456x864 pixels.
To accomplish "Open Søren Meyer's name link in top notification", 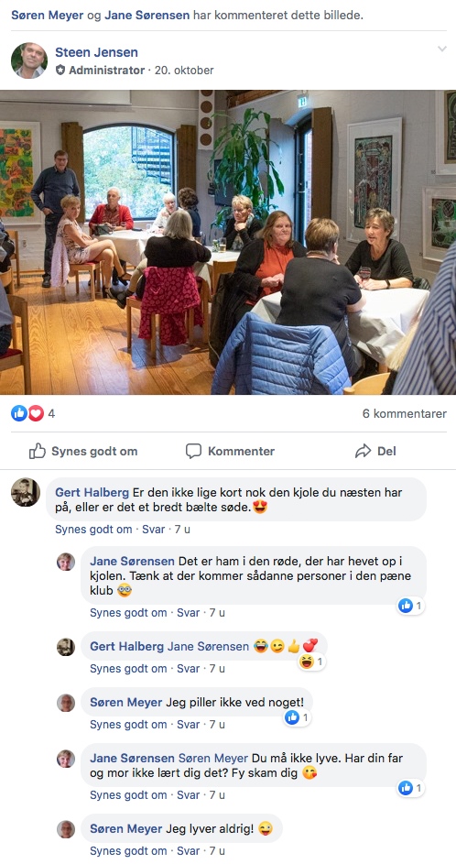I will pyautogui.click(x=48, y=15).
